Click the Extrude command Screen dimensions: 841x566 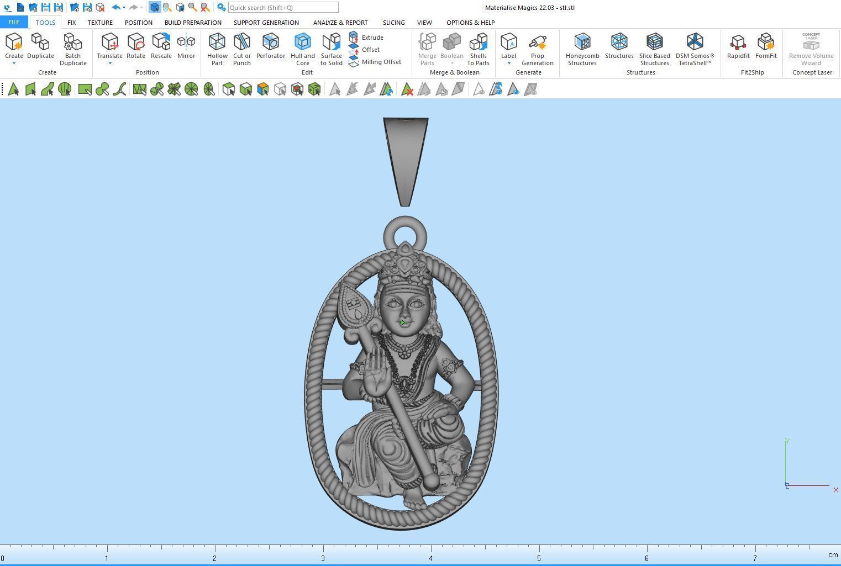tap(366, 38)
